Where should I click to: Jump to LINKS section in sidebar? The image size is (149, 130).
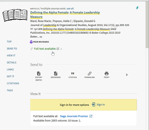(x=10, y=69)
